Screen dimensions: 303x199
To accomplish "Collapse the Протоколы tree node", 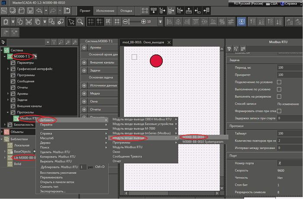I will point(8,112).
